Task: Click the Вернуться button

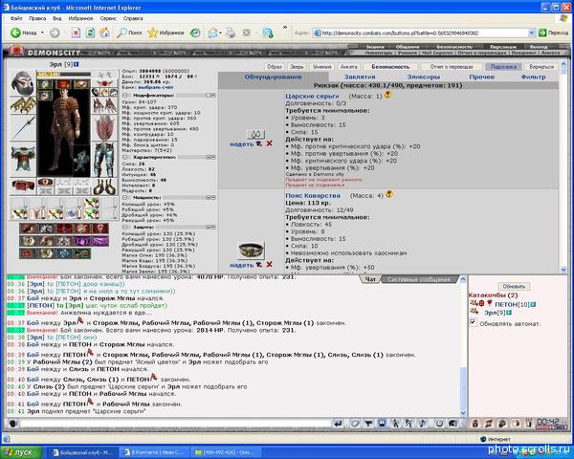Action: point(541,67)
